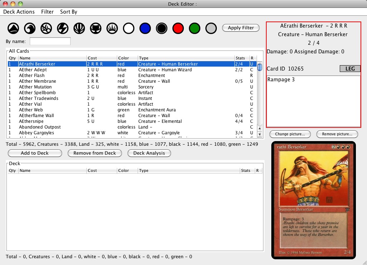Click the bird-head creature filter icon

pos(30,28)
